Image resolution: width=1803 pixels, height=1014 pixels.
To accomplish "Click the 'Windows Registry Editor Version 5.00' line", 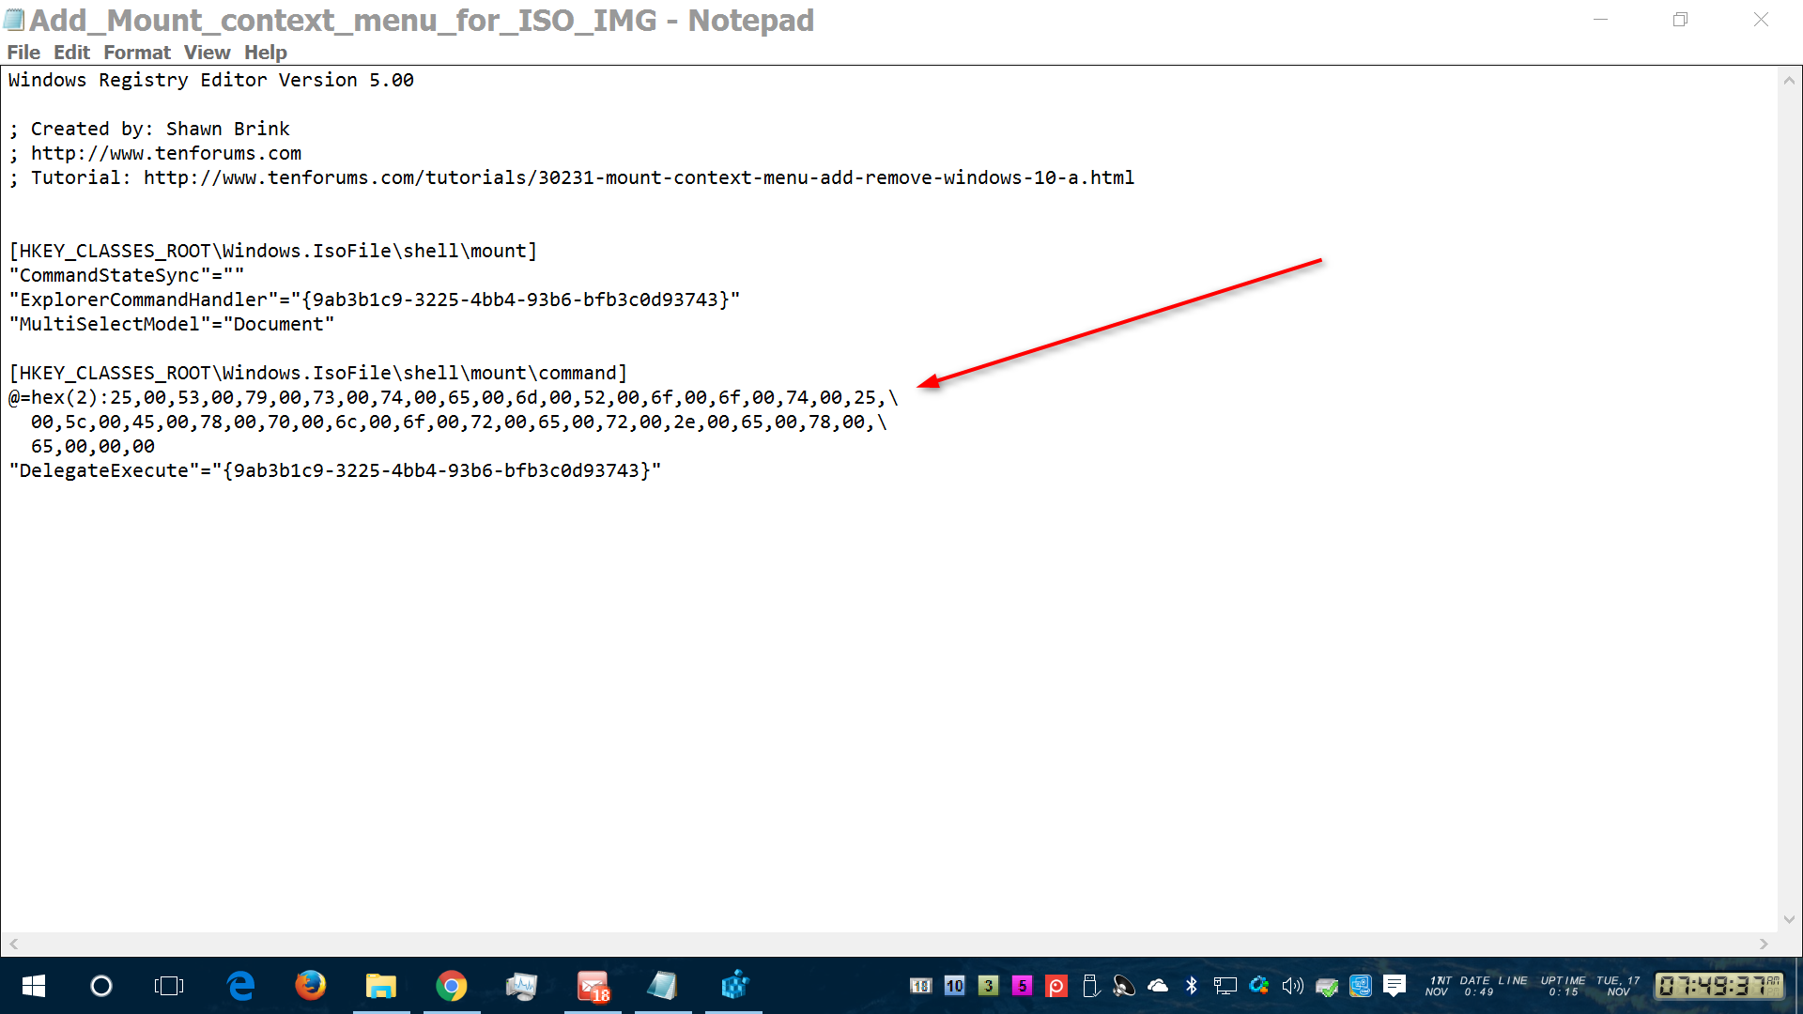I will 211,81.
